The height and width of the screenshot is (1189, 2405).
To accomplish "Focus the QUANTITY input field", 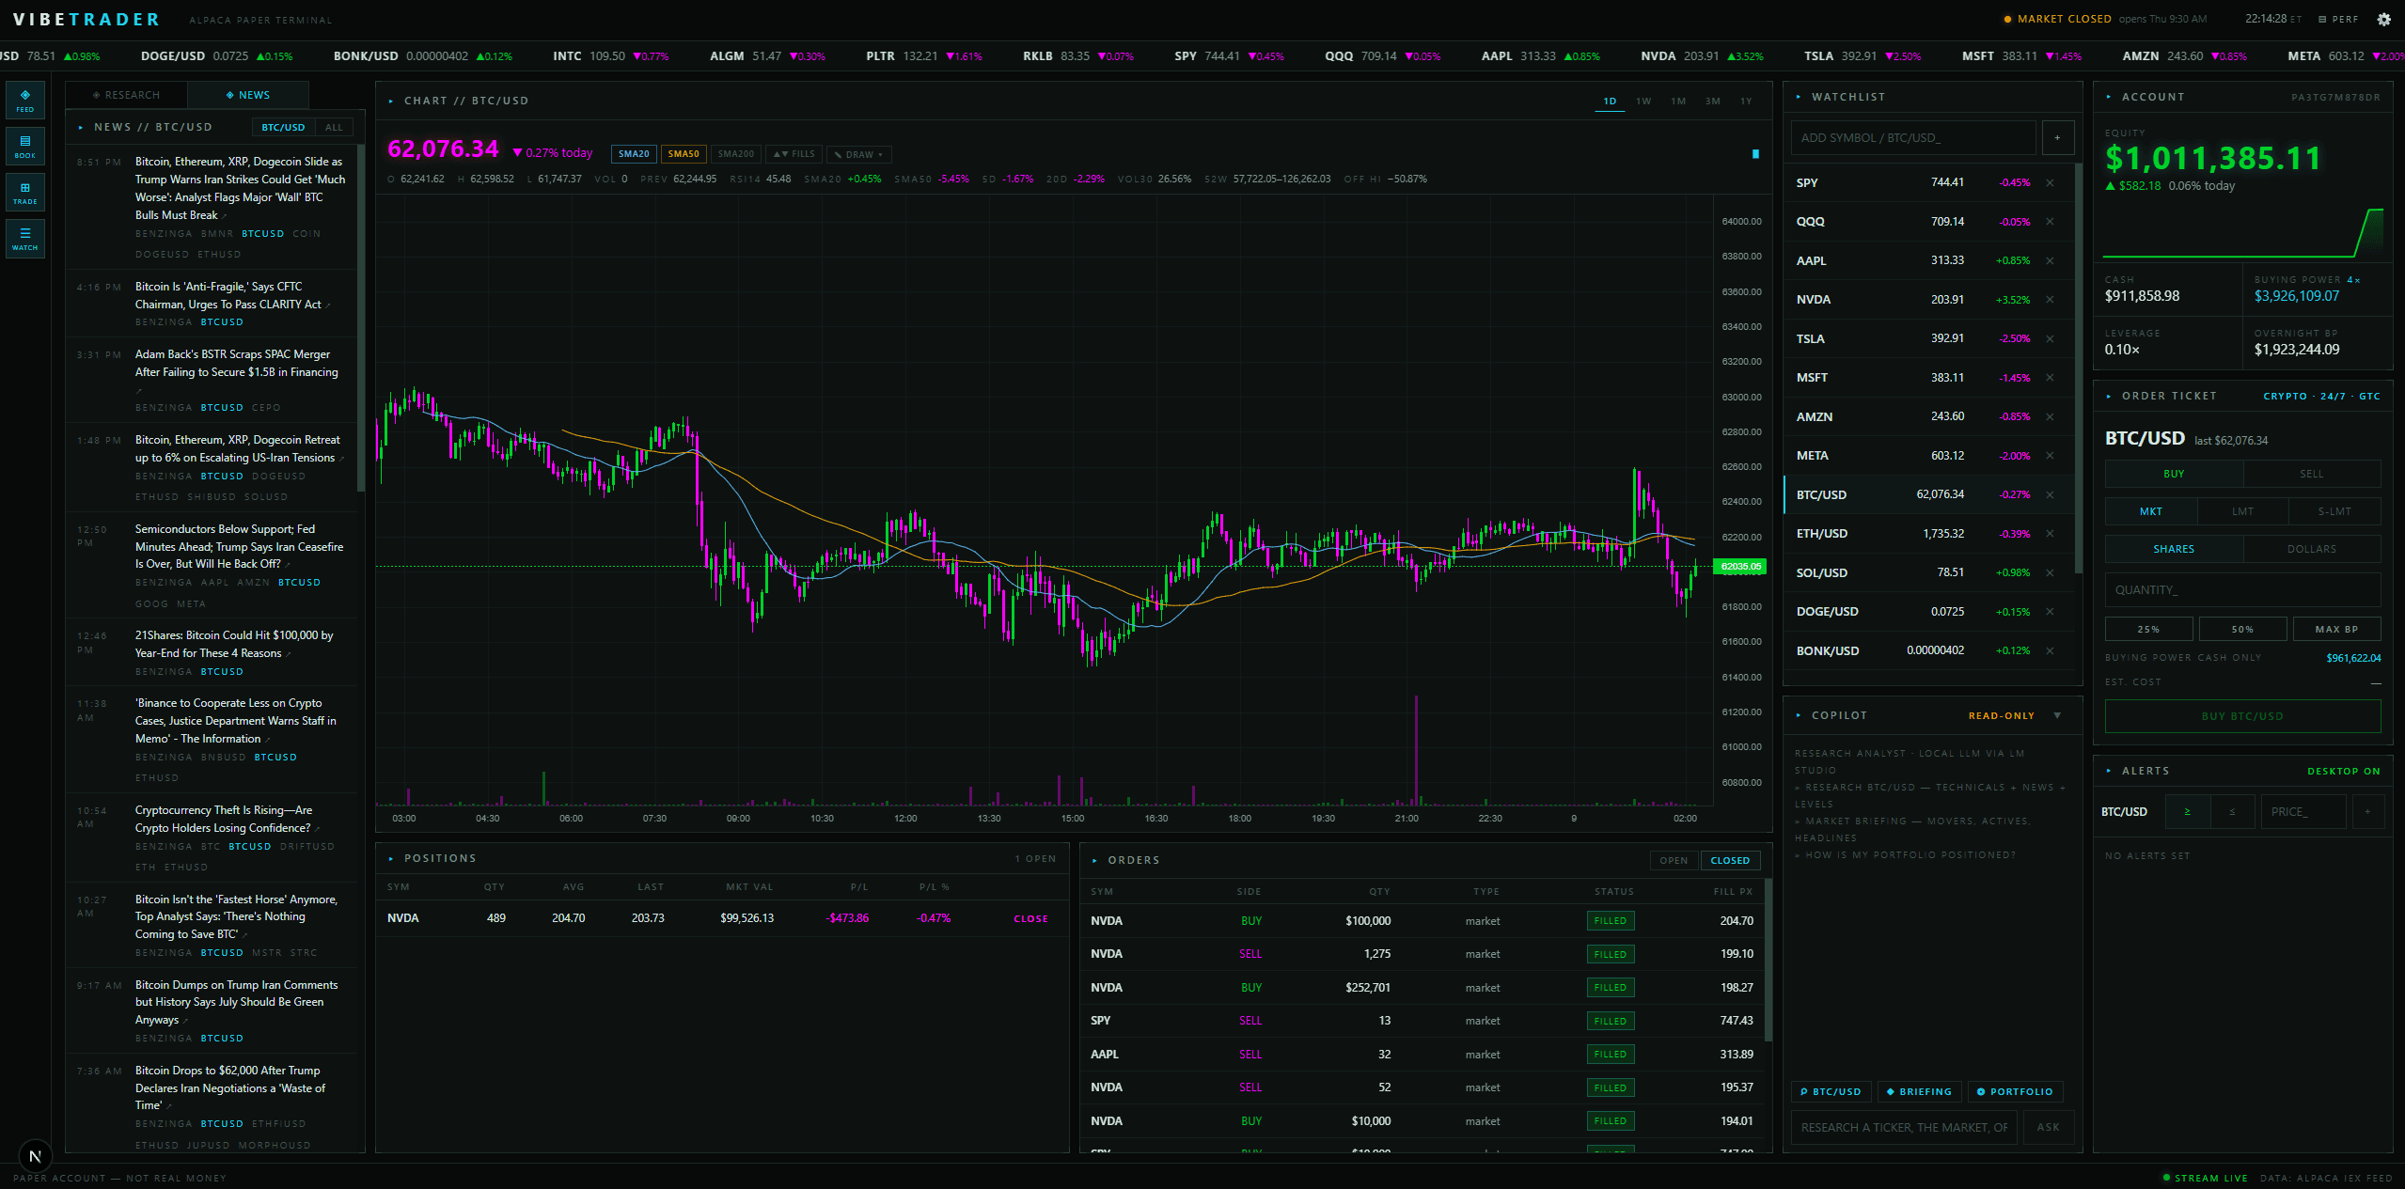I will point(2242,590).
